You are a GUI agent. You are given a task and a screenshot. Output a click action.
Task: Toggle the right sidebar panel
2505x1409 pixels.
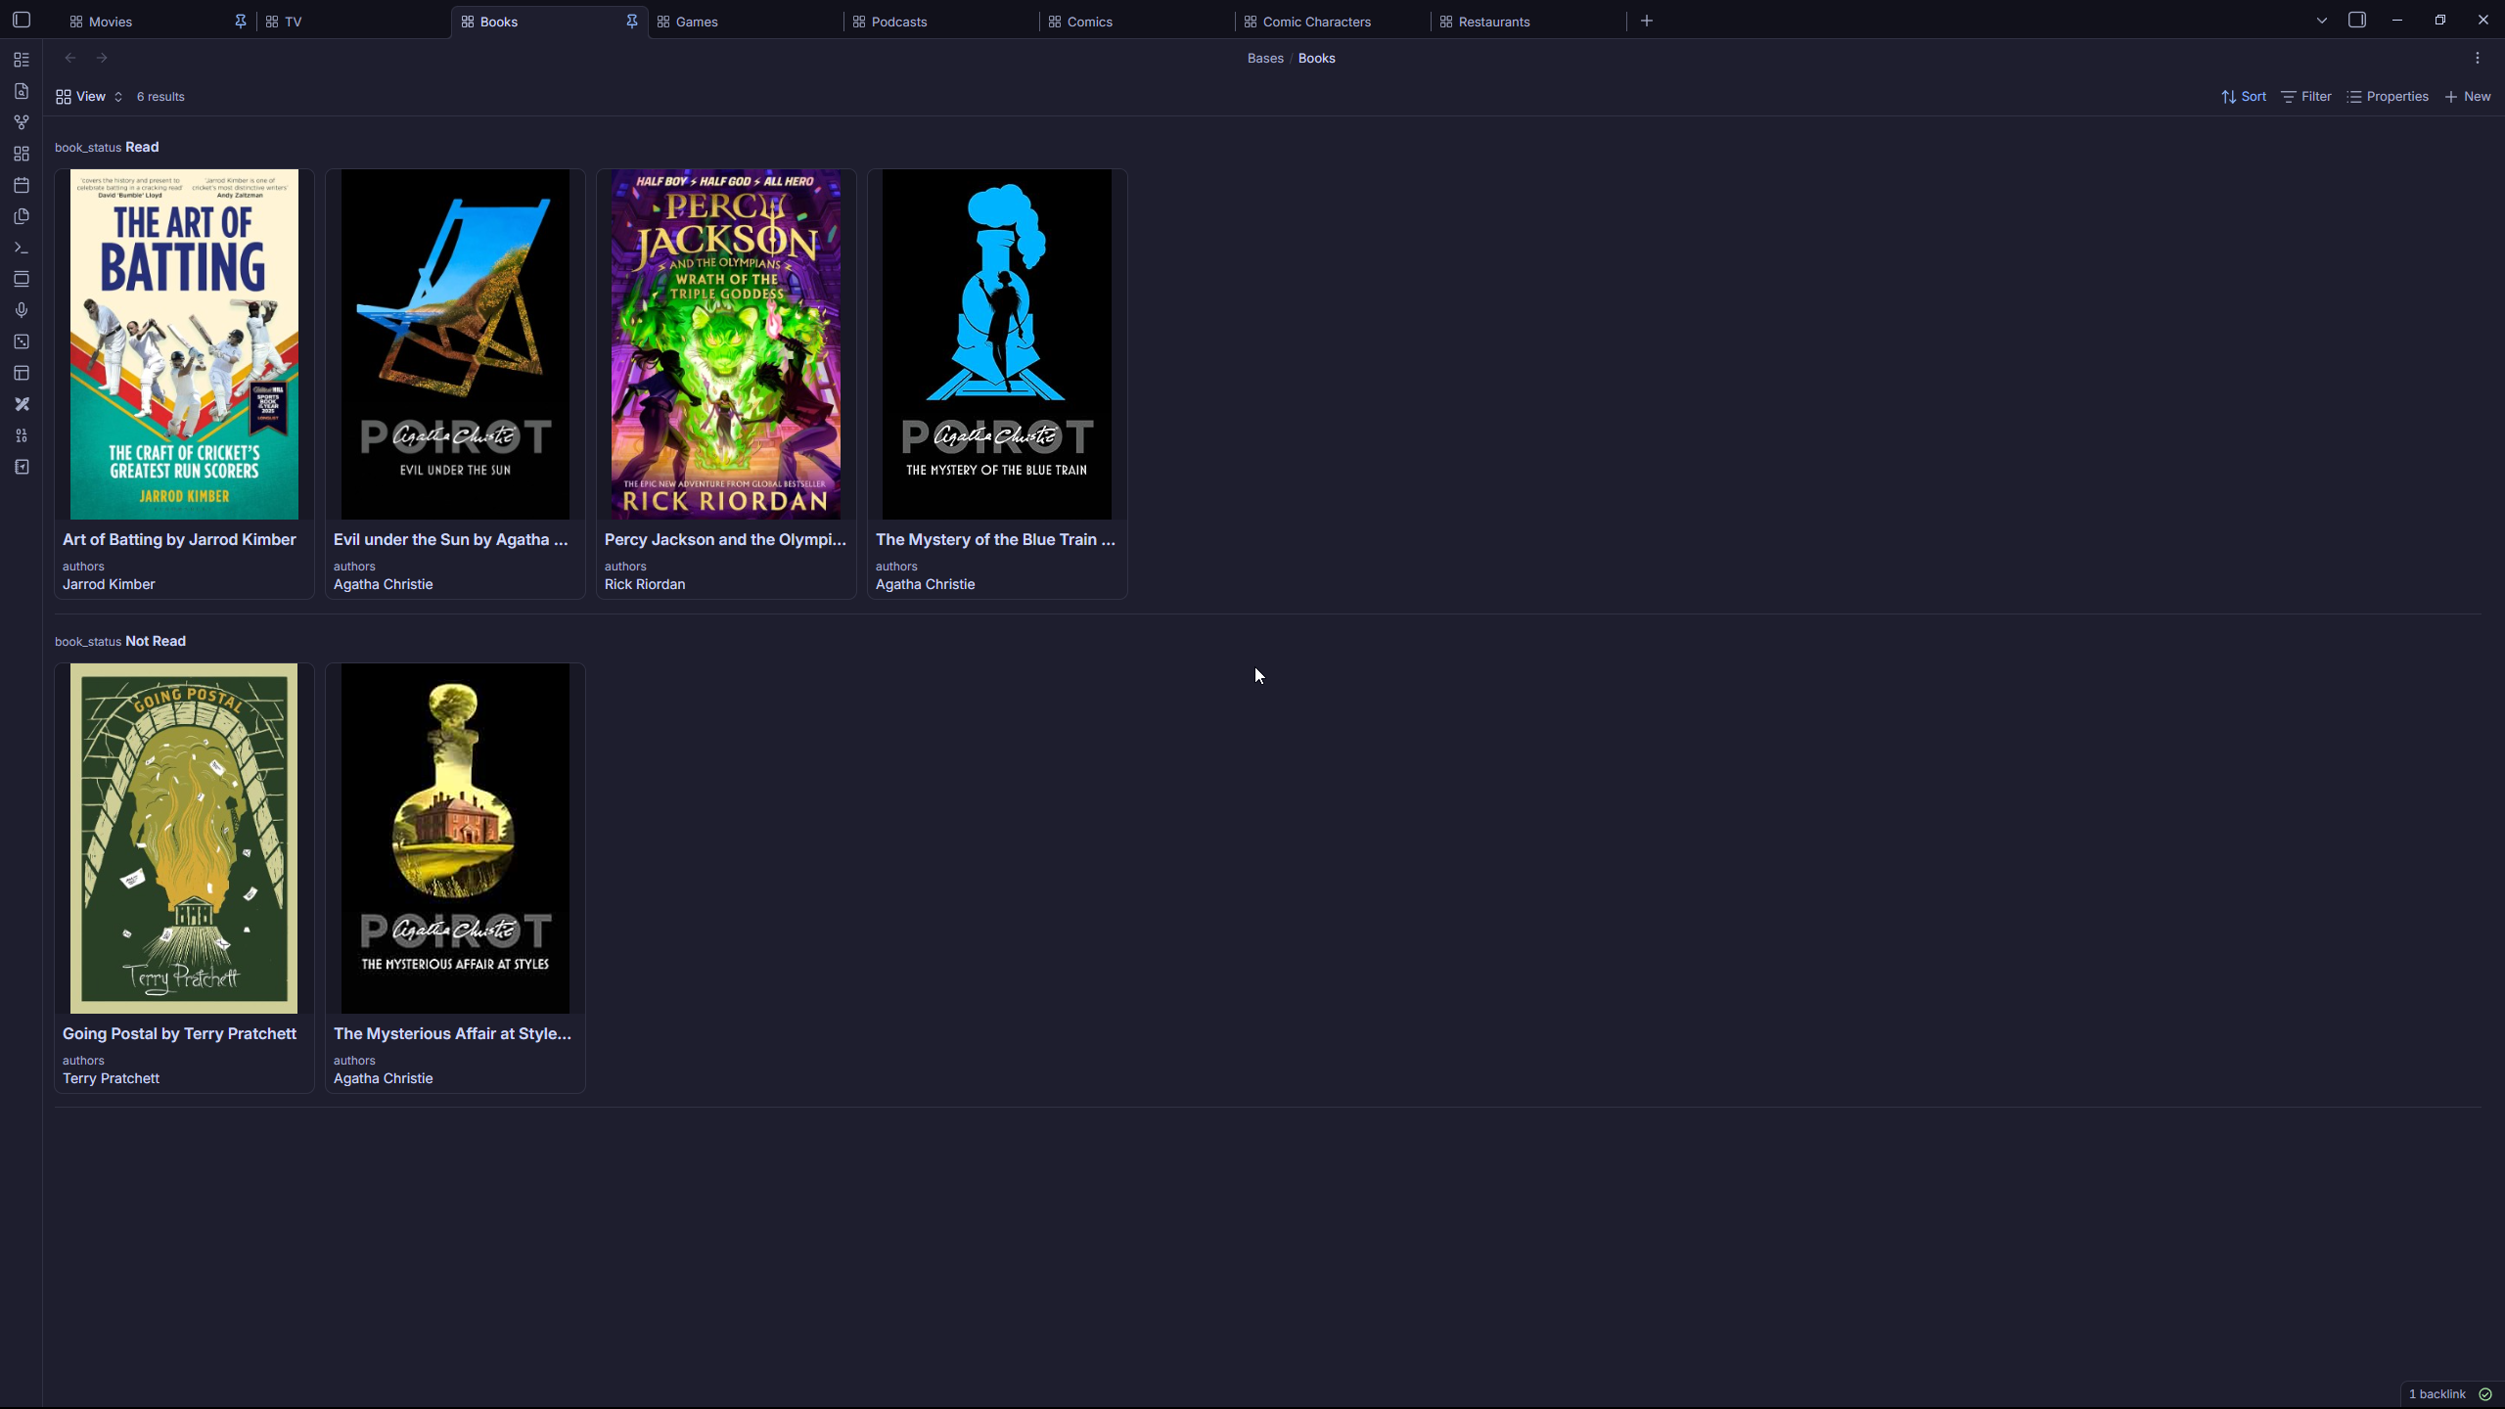click(2356, 21)
